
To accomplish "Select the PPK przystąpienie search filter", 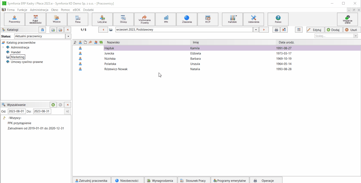I will point(19,123).
